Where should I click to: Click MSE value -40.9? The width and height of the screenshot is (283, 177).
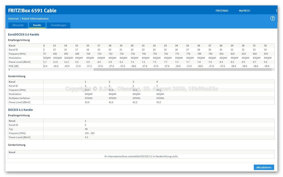[x=56, y=66]
